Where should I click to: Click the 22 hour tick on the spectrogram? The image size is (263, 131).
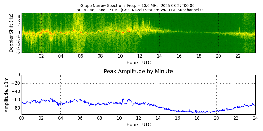[x=238, y=56]
